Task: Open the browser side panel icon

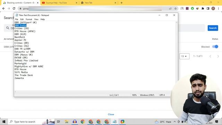Action: coord(208,8)
